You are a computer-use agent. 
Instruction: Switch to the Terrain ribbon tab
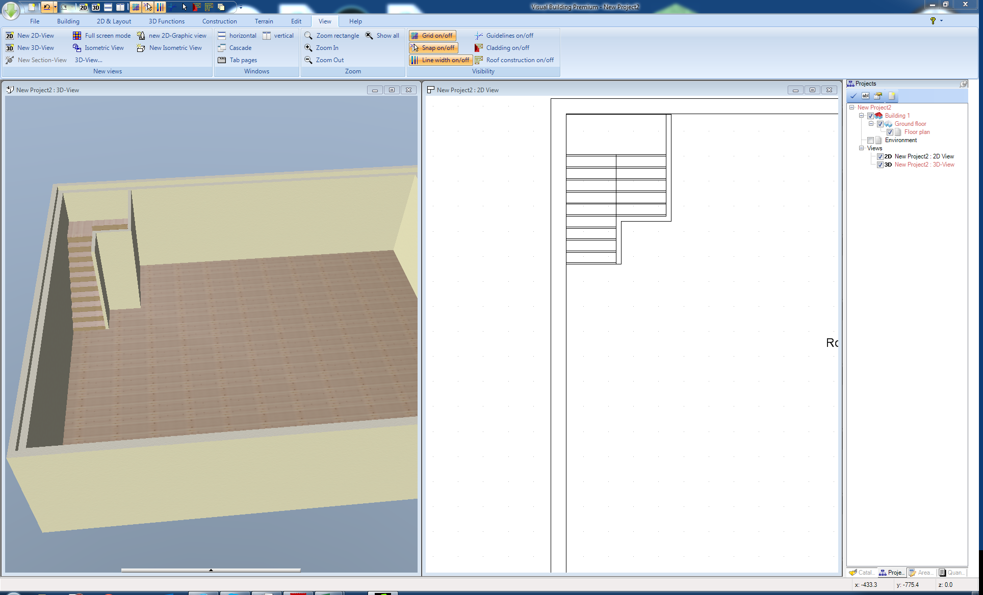pyautogui.click(x=264, y=21)
